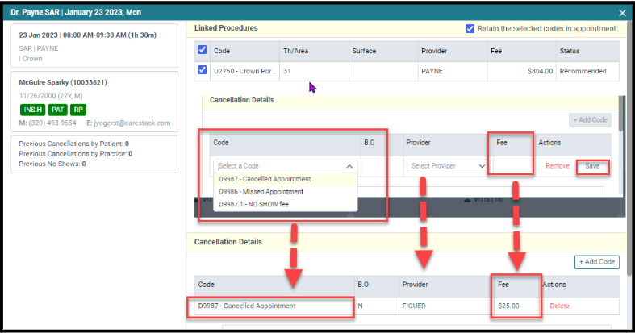The image size is (635, 333).
Task: Click the green RP badge
Action: 78,110
